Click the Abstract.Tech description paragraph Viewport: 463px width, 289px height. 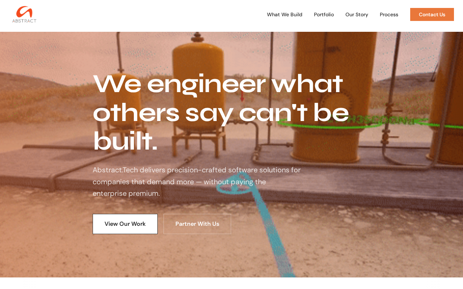196,182
